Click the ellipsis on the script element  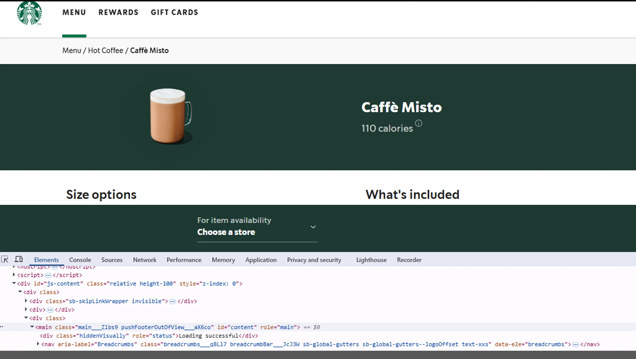47,275
